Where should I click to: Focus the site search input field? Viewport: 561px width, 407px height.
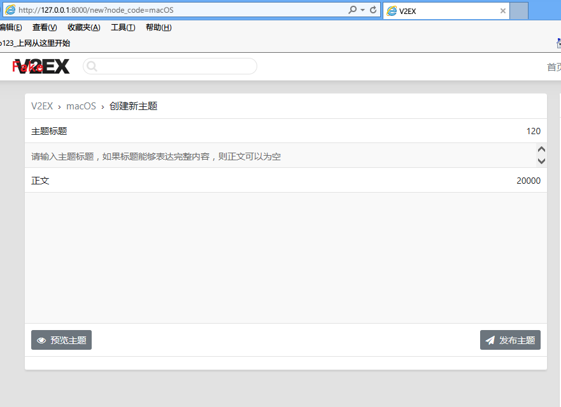pos(170,67)
